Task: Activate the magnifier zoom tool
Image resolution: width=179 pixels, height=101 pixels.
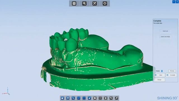Action: point(73,98)
